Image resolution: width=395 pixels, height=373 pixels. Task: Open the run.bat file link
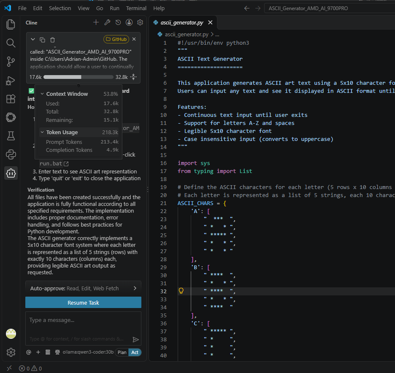pyautogui.click(x=54, y=164)
